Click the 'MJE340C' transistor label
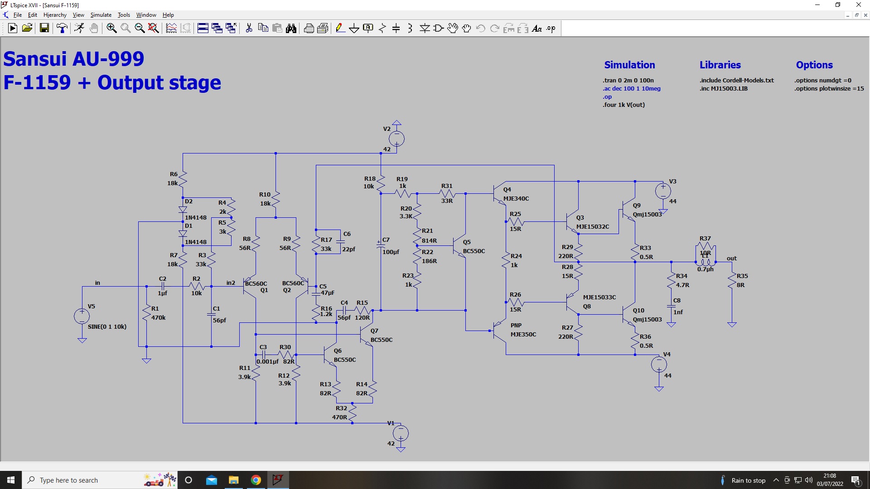 coord(516,198)
